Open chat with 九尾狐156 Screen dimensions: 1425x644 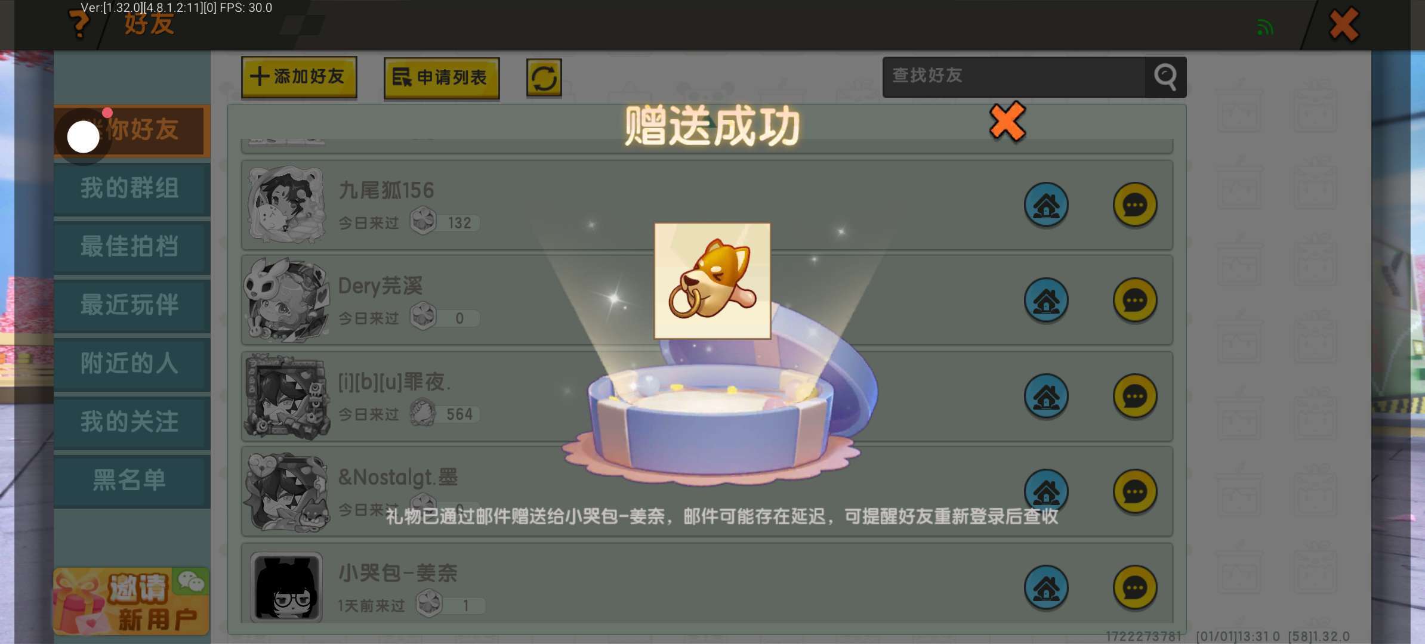[x=1135, y=205]
